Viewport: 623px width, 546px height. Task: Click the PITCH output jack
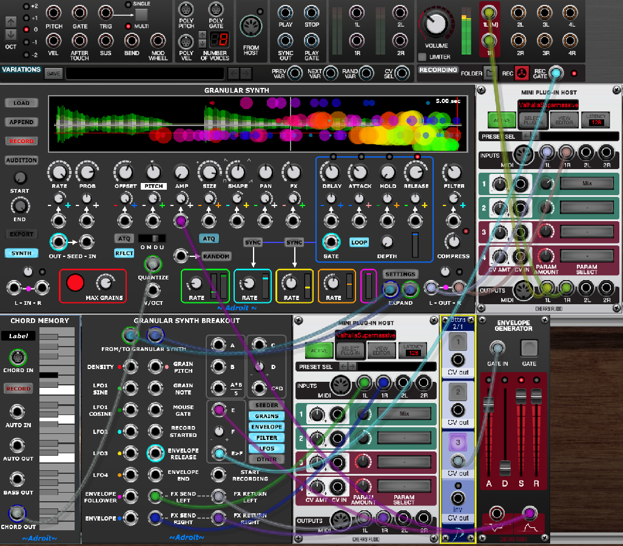(53, 13)
